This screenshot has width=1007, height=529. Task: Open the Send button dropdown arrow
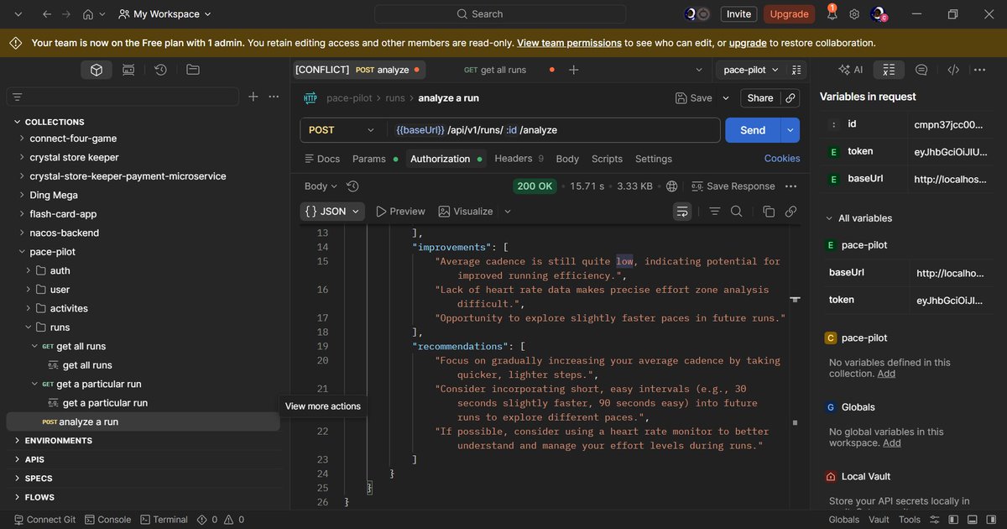(790, 130)
